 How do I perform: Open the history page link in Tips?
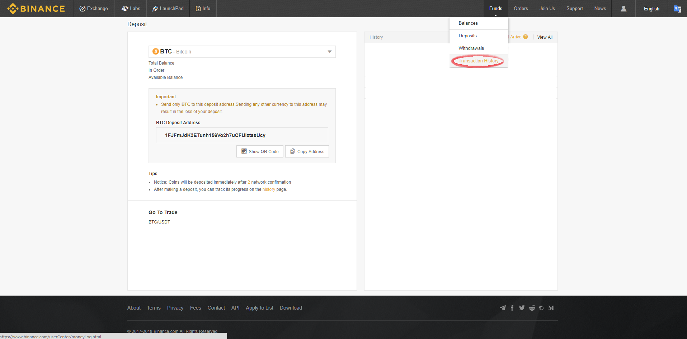269,189
